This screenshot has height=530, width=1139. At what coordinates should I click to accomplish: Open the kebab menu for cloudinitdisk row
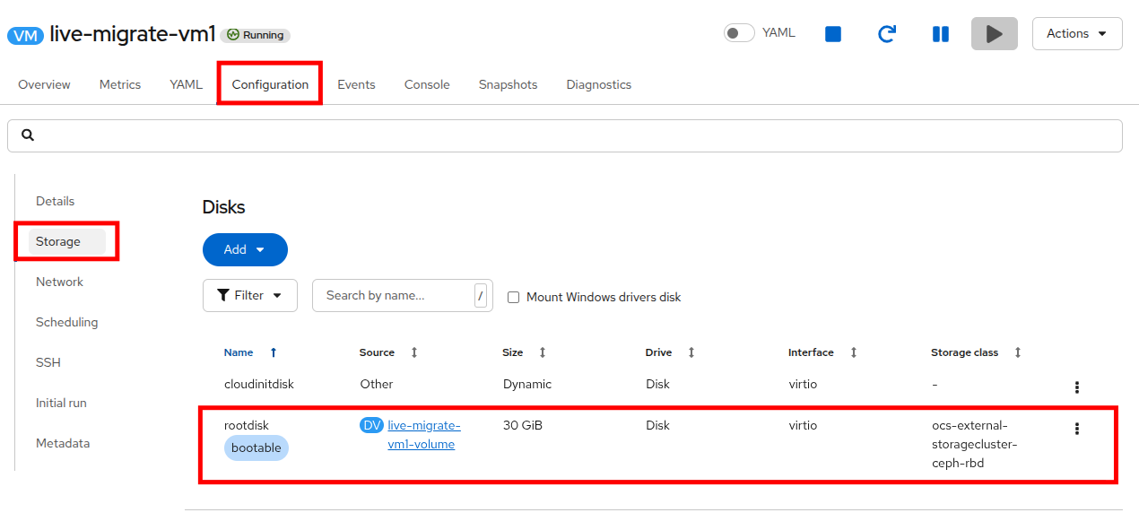click(x=1076, y=387)
